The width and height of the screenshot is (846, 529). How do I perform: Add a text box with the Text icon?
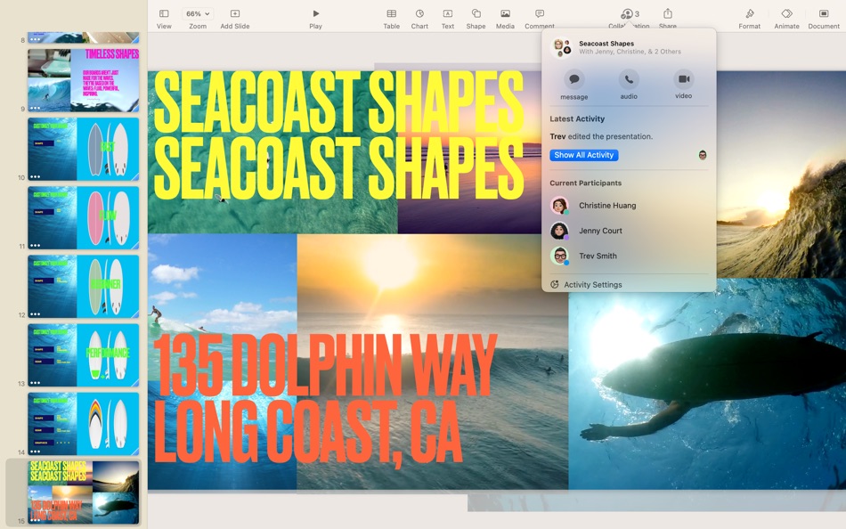(x=447, y=13)
